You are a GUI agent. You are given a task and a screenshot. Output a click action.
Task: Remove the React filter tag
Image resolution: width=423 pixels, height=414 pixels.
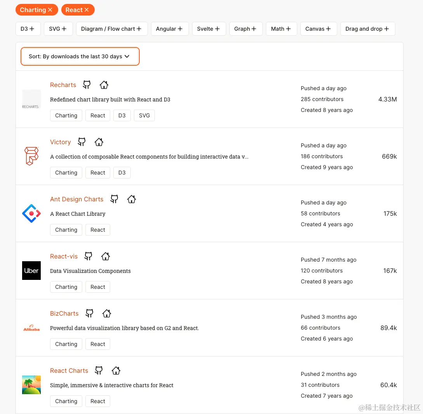click(x=87, y=10)
